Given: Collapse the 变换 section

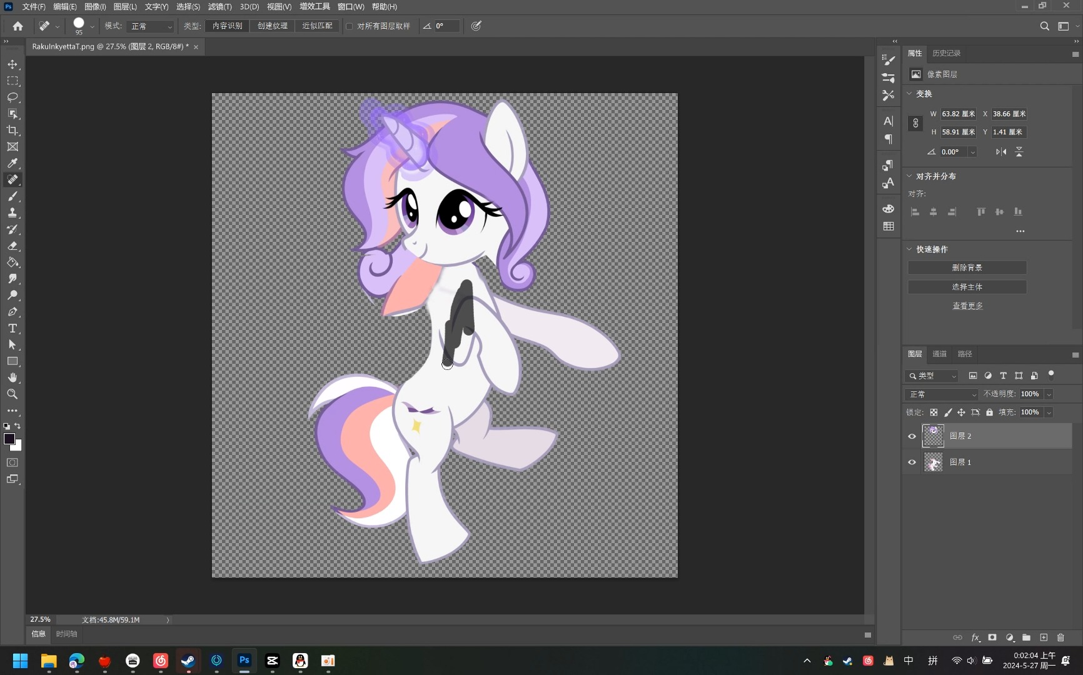Looking at the screenshot, I should [910, 94].
